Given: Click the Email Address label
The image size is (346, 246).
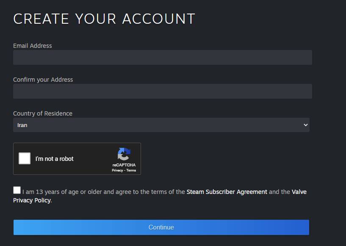Looking at the screenshot, I should click(x=33, y=46).
